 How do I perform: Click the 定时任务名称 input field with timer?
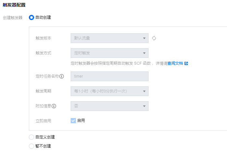110,76
